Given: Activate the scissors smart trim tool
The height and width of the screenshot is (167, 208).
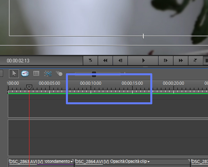Looking at the screenshot, I should pyautogui.click(x=48, y=74).
